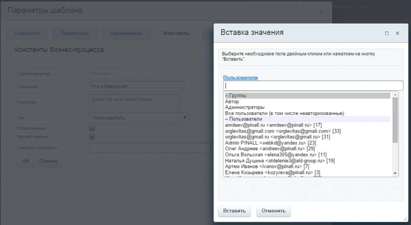The height and width of the screenshot is (225, 411).
Task: Select the – Группы header in list
Action: point(307,96)
